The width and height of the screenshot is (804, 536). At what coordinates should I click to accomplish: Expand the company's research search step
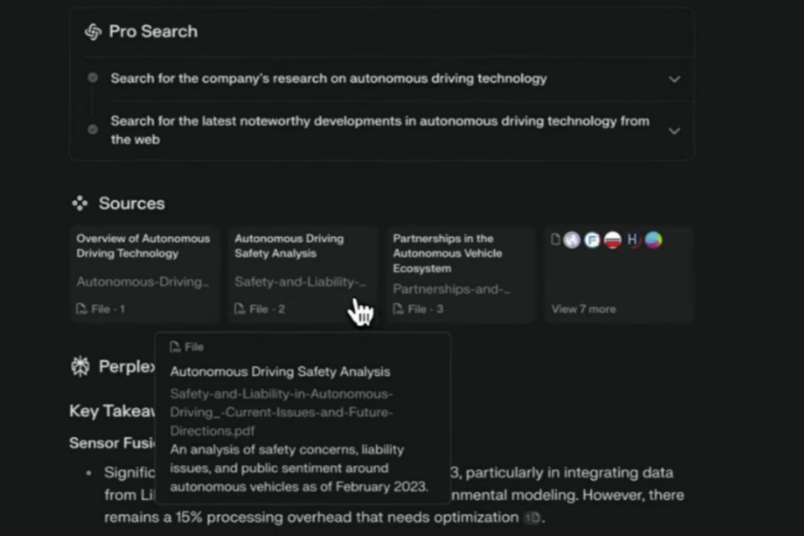tap(674, 79)
